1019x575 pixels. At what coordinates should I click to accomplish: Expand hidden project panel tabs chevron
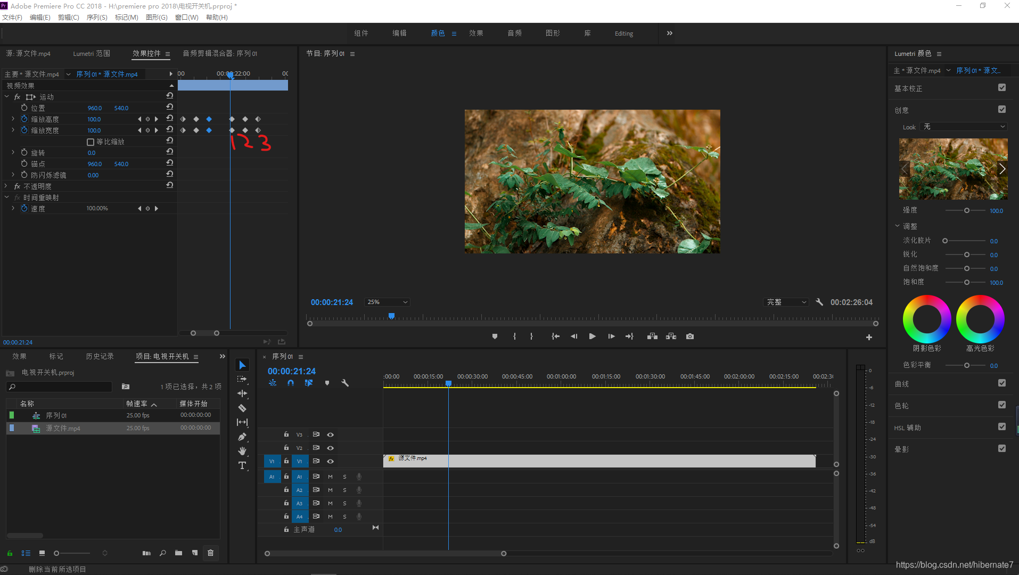coord(223,356)
